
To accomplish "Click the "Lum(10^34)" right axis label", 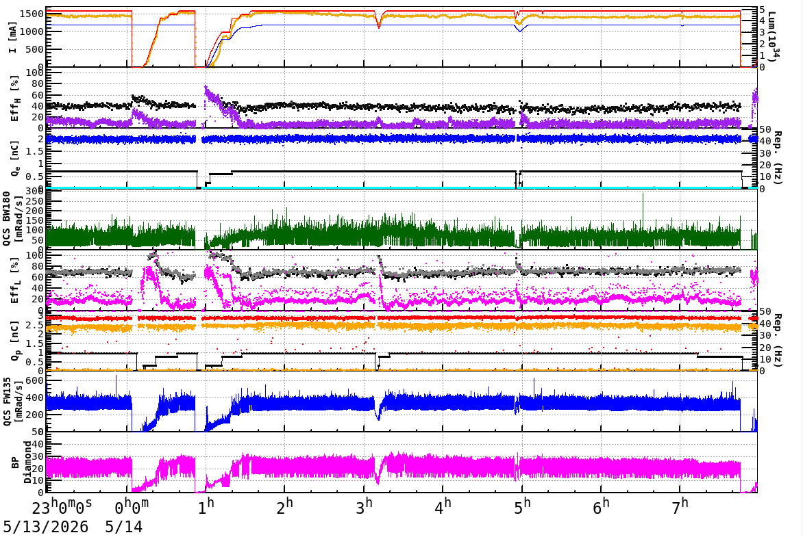I will [x=775, y=36].
